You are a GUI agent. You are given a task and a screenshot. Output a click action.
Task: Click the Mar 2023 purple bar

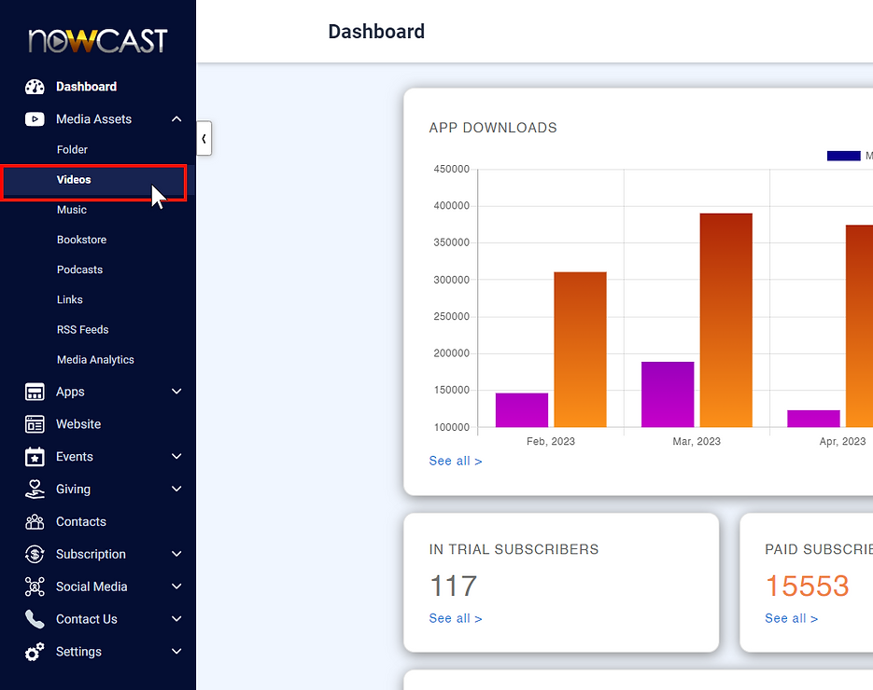tap(668, 394)
